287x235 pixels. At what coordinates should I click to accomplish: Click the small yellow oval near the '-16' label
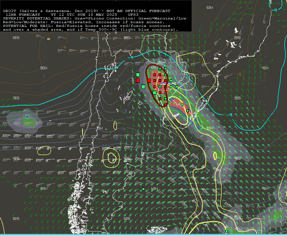pyautogui.click(x=115, y=126)
